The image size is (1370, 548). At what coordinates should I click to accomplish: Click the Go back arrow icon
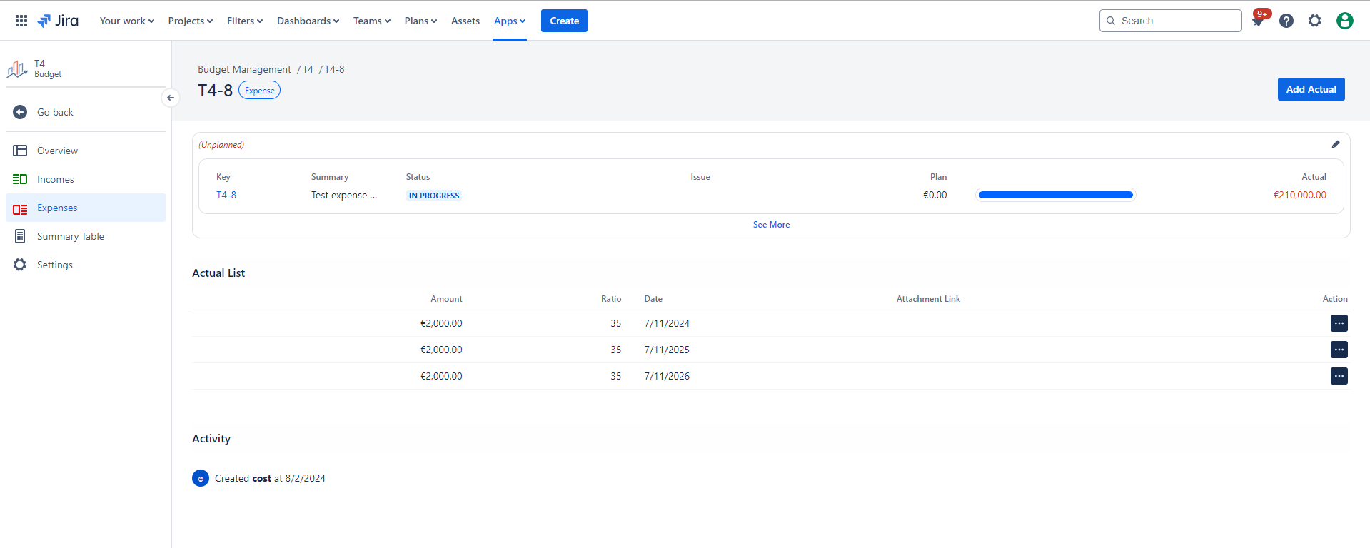click(20, 112)
